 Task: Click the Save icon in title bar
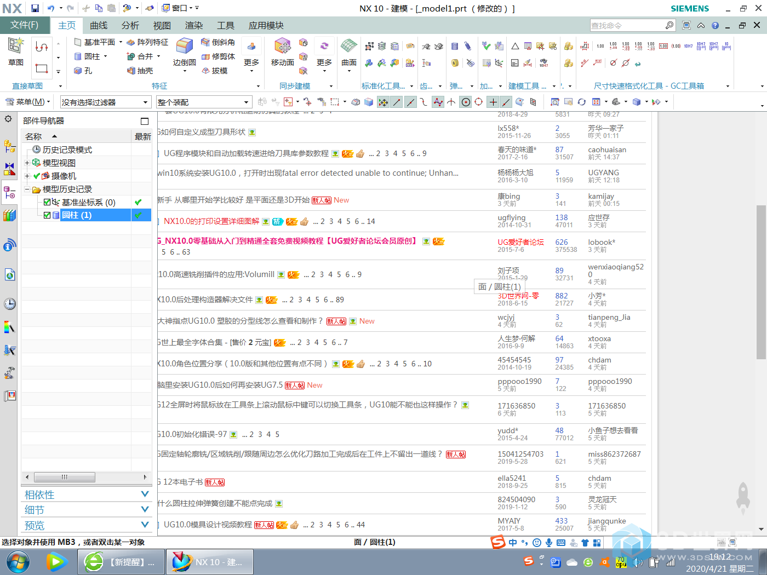[x=35, y=8]
